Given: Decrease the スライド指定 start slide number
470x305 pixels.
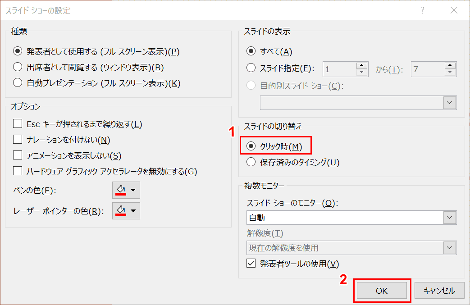Looking at the screenshot, I should tap(362, 73).
